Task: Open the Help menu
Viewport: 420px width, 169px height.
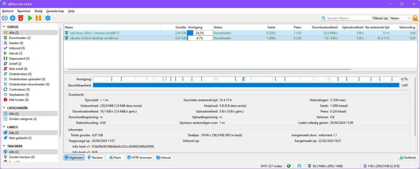Action: [71, 11]
